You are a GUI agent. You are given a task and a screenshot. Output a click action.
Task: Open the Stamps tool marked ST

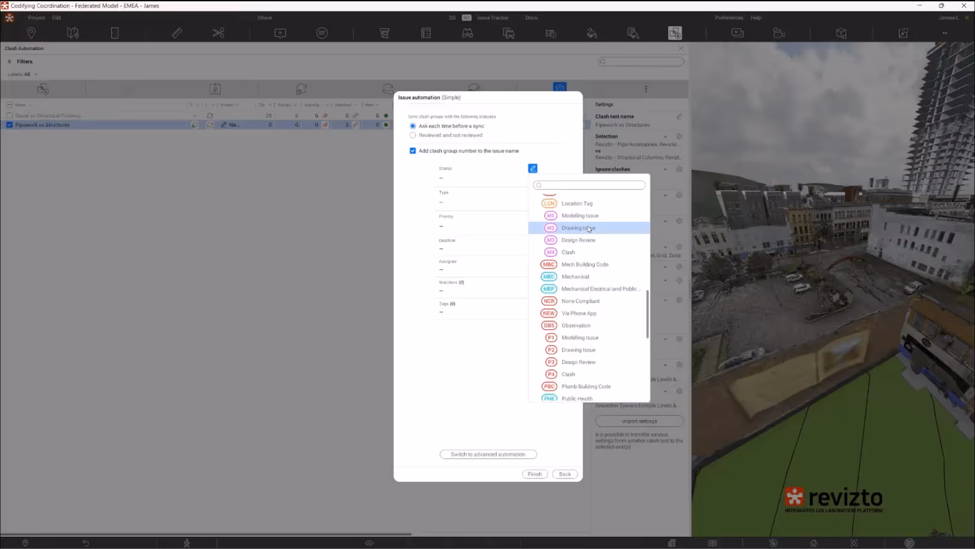(322, 33)
